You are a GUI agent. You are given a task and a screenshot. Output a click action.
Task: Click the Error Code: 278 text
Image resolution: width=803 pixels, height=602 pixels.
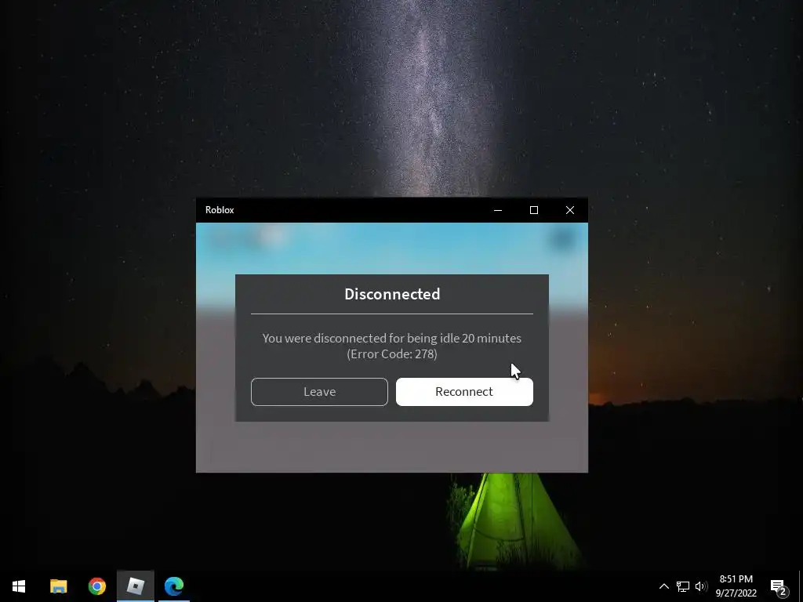[392, 354]
